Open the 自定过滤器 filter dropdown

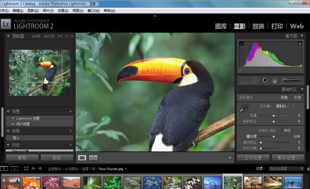pos(286,168)
